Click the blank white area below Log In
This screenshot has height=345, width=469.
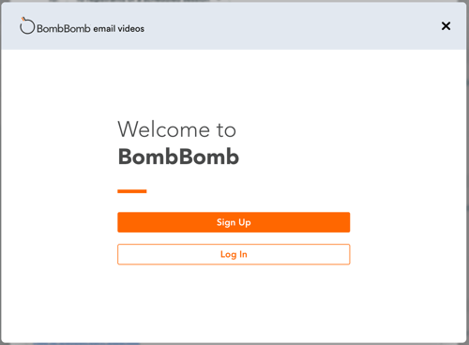[x=234, y=303]
